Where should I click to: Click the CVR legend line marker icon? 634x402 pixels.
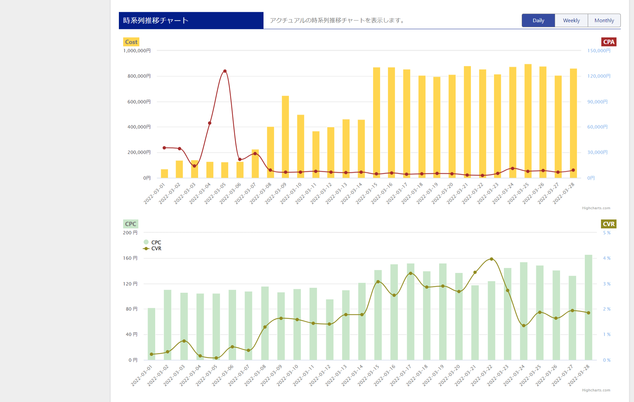146,249
